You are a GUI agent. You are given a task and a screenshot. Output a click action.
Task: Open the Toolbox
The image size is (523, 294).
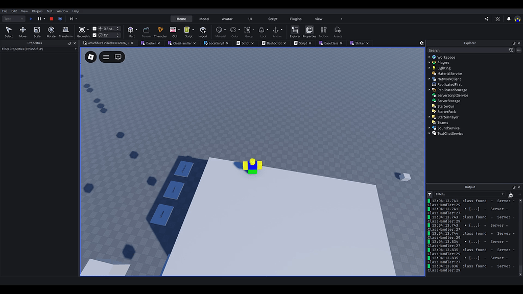(x=323, y=32)
